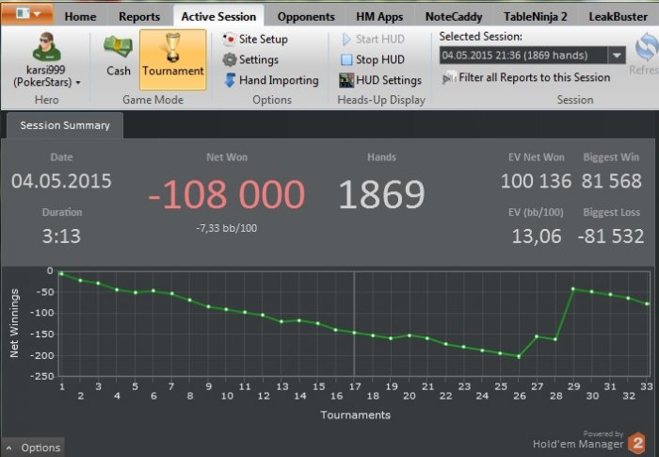
Task: Select the Active Session tab
Action: point(218,16)
